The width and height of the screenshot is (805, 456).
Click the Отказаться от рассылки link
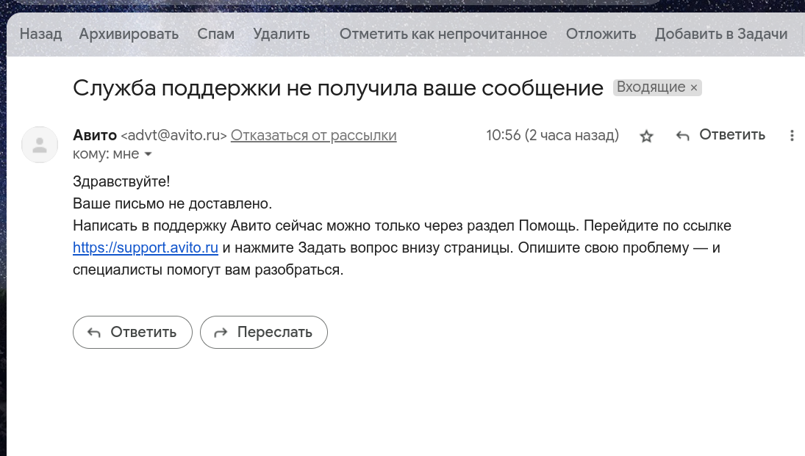click(313, 135)
